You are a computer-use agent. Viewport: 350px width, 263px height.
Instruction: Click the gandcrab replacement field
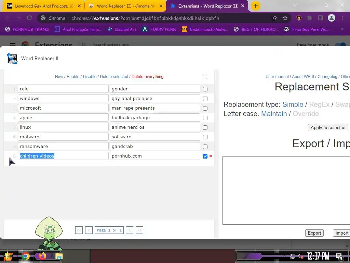155,147
